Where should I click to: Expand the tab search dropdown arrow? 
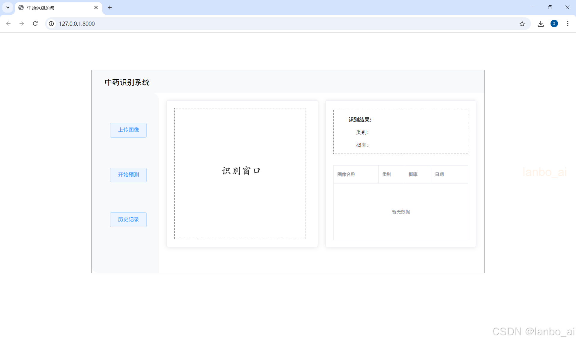pos(8,7)
